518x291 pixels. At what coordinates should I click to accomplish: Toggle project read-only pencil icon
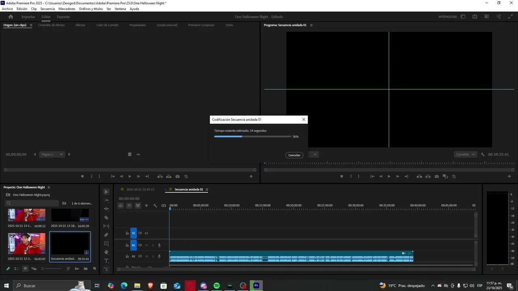pos(8,269)
